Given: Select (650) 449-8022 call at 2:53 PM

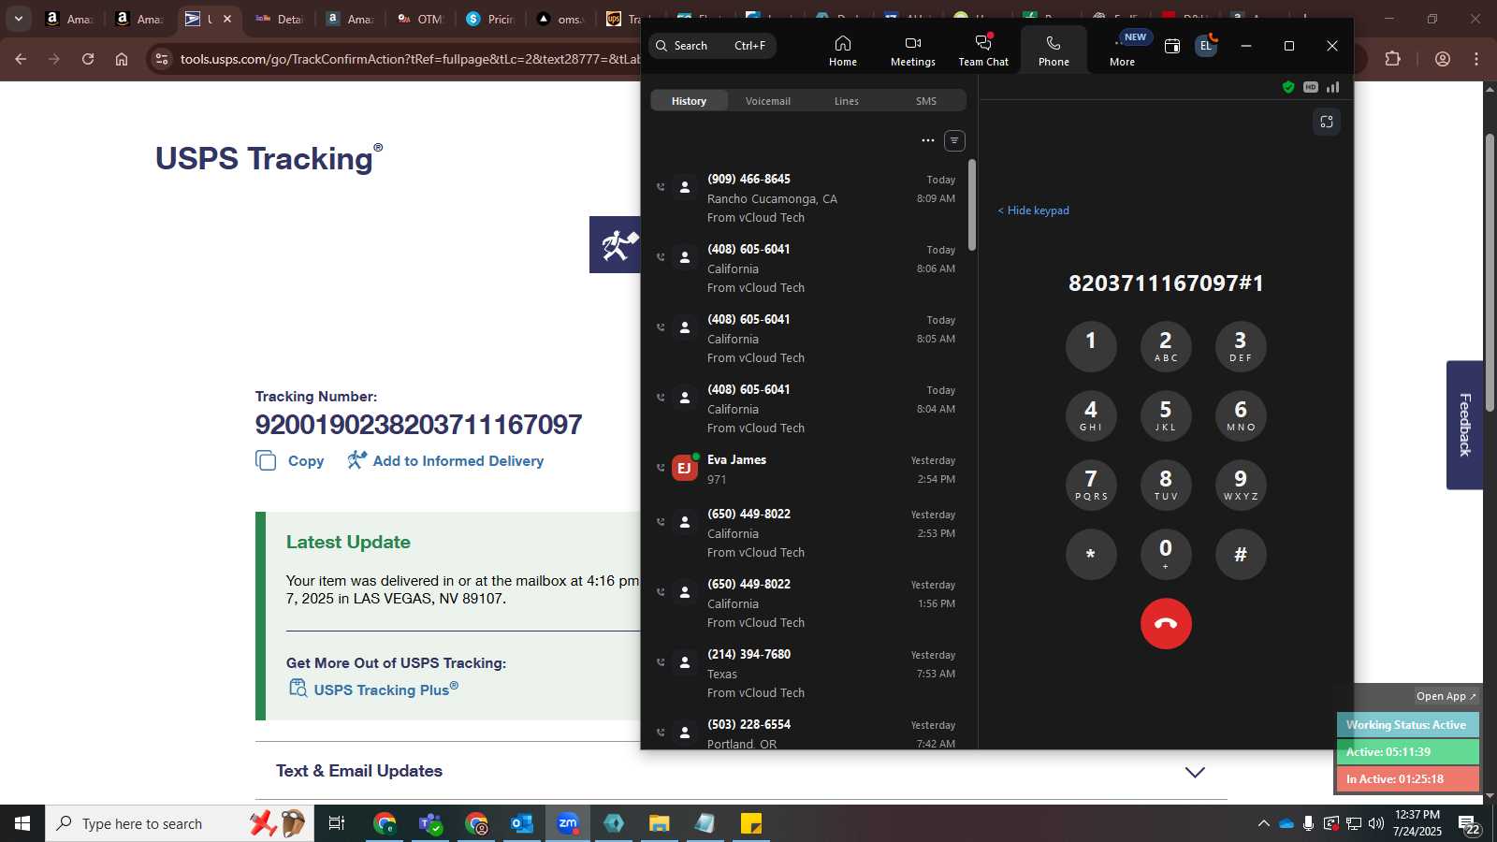Looking at the screenshot, I should coord(807,533).
